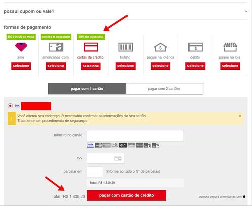Select the saved Visa card radio button
This screenshot has height=206, width=252.
[10, 106]
